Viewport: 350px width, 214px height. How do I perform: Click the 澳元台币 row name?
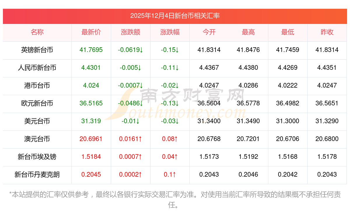pyautogui.click(x=37, y=139)
